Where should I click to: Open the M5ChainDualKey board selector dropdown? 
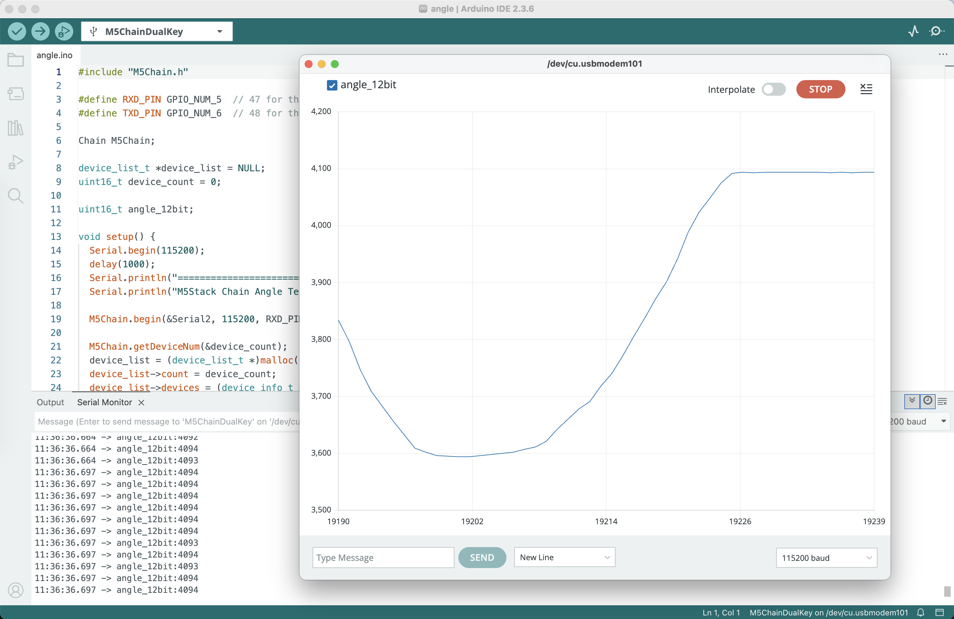[x=157, y=32]
